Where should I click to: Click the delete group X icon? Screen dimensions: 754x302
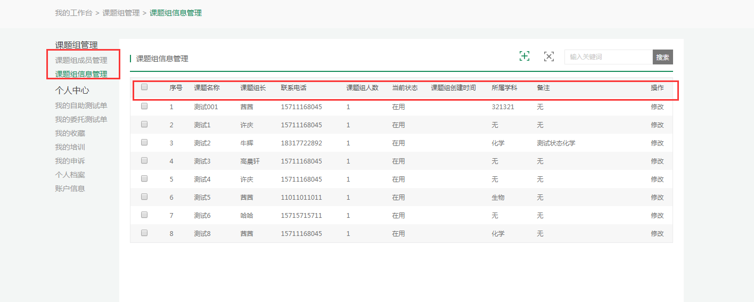(549, 56)
